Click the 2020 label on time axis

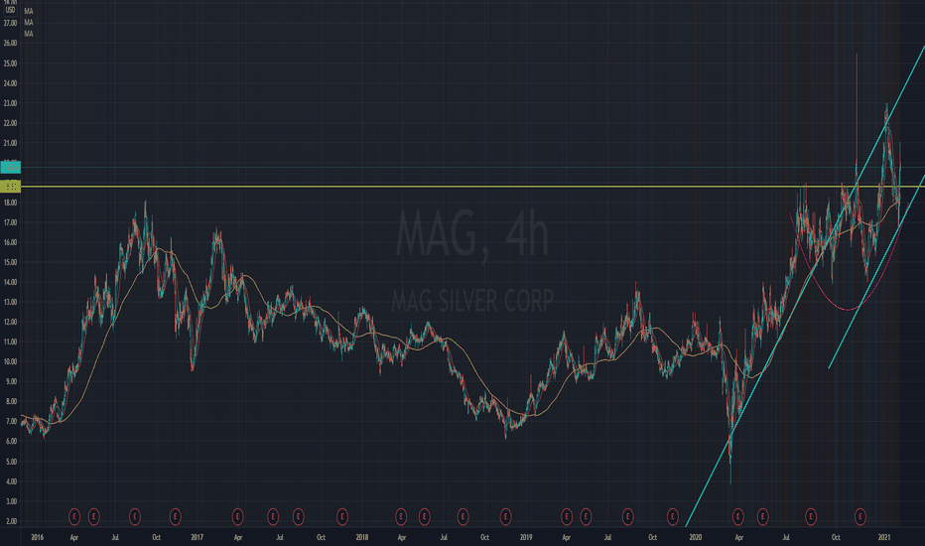pos(696,537)
